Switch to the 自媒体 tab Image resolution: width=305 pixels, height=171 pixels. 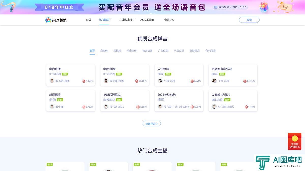(104, 51)
